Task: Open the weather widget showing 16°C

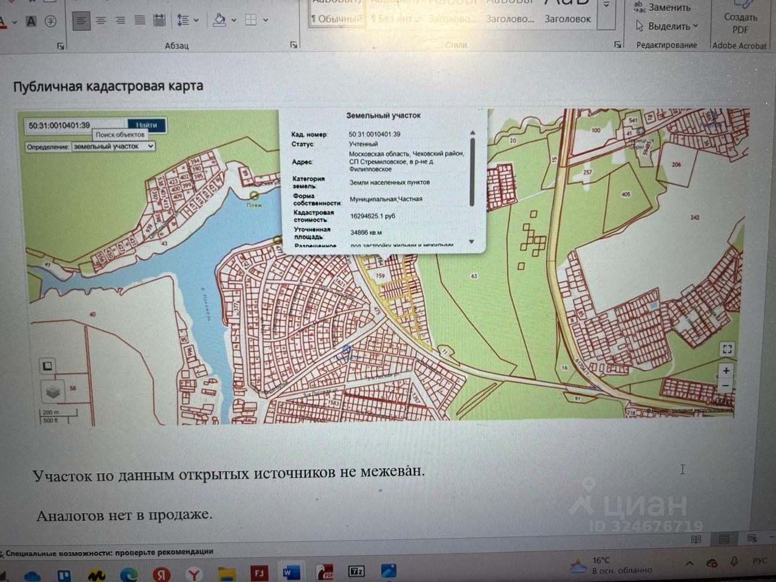Action: tap(611, 566)
